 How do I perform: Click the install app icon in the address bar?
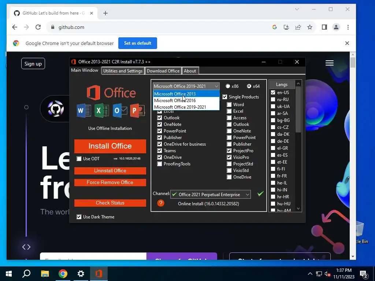[286, 27]
